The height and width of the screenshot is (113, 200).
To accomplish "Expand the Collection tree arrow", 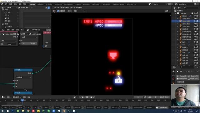I will [x=175, y=13].
